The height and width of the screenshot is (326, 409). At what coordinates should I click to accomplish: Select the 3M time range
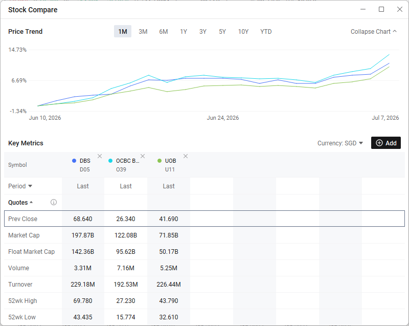(143, 32)
